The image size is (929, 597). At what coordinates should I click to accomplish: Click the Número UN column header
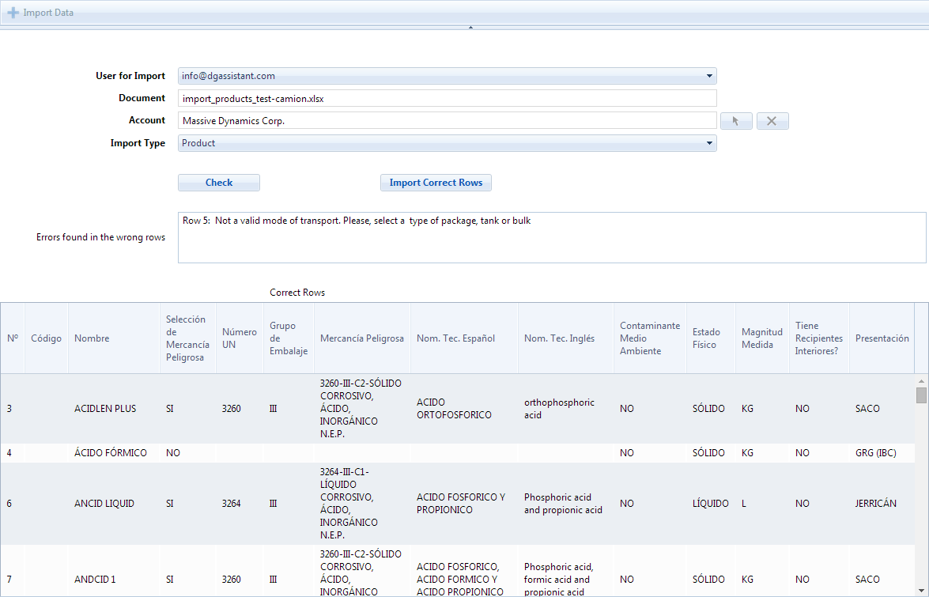(x=240, y=338)
